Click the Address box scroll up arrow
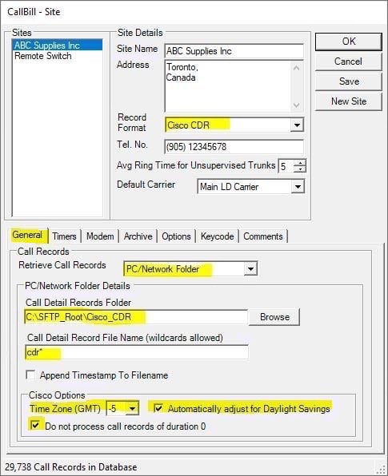This screenshot has width=388, height=476. click(297, 67)
